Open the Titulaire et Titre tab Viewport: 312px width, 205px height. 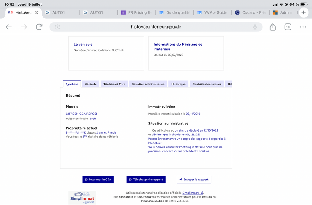[114, 84]
